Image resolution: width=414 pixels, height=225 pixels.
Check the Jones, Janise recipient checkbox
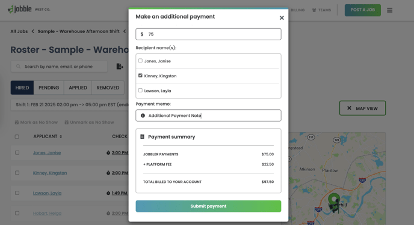pyautogui.click(x=140, y=61)
